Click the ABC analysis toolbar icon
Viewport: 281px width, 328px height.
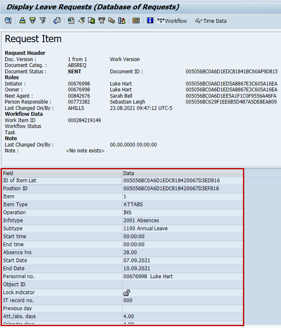(x=112, y=21)
